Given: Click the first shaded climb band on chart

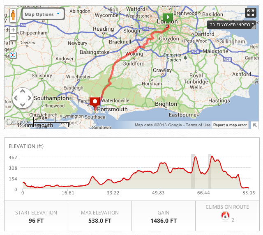Looking at the screenshot, I should (193, 171).
